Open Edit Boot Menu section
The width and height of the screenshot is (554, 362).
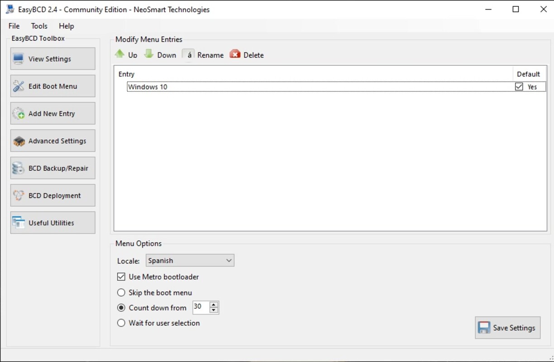[53, 86]
